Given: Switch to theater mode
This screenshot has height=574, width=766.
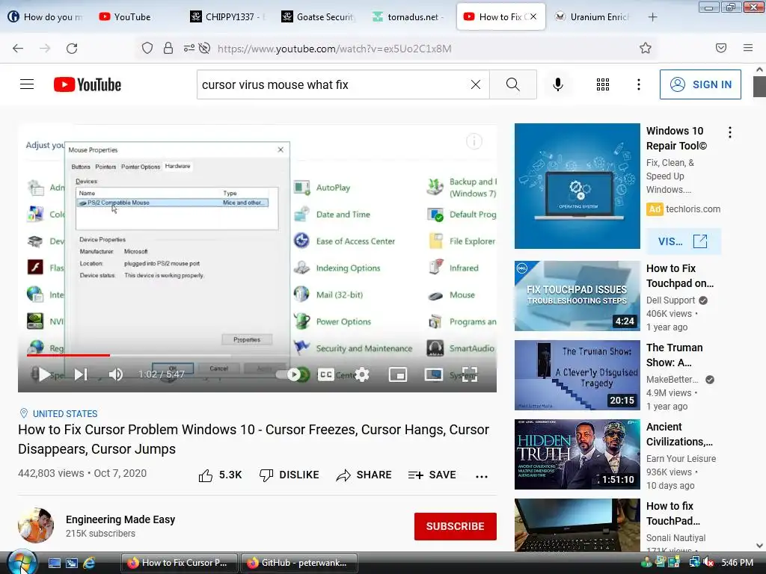Looking at the screenshot, I should 434,374.
